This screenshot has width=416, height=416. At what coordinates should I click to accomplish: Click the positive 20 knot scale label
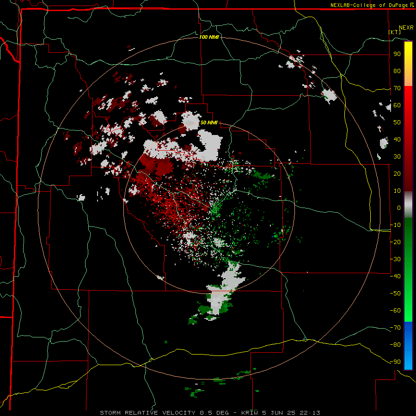coord(397,173)
